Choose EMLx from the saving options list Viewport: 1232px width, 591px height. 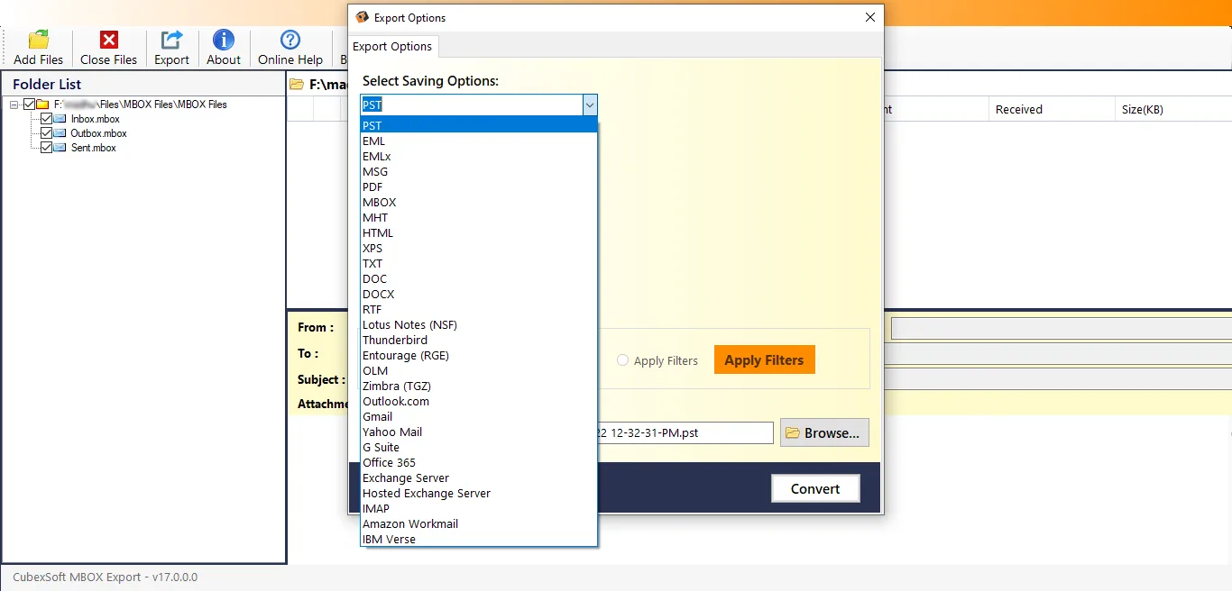point(479,156)
